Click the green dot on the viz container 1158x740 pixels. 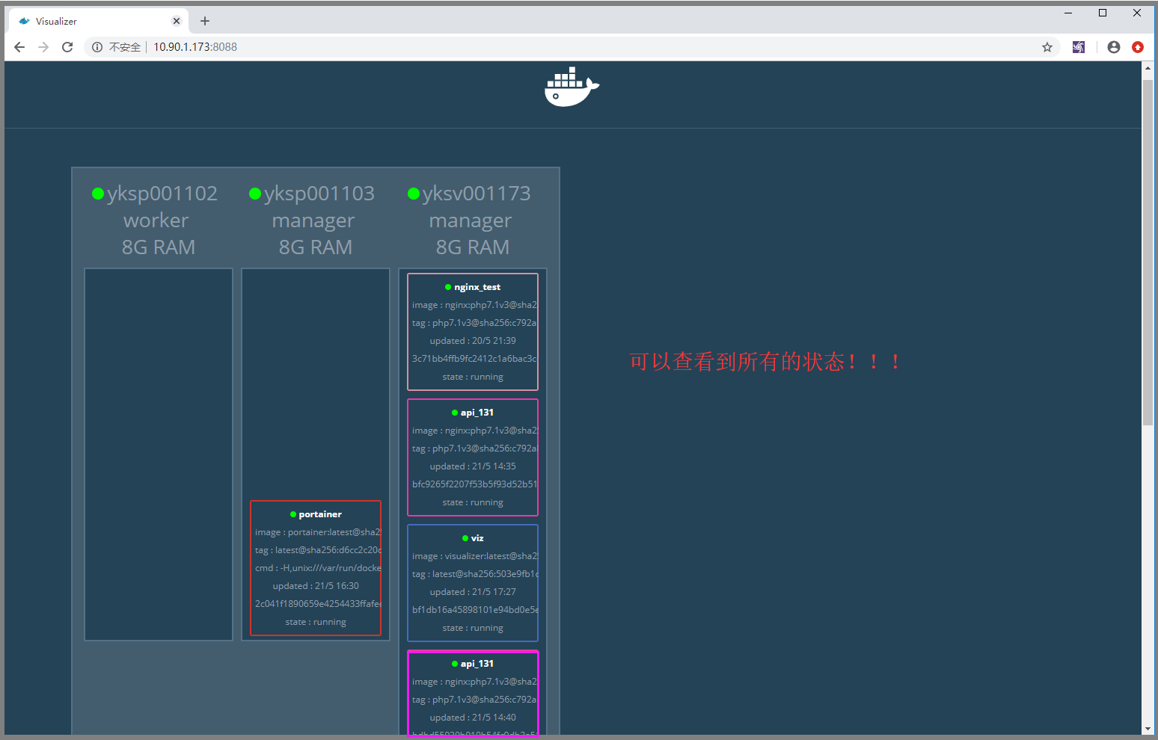465,537
